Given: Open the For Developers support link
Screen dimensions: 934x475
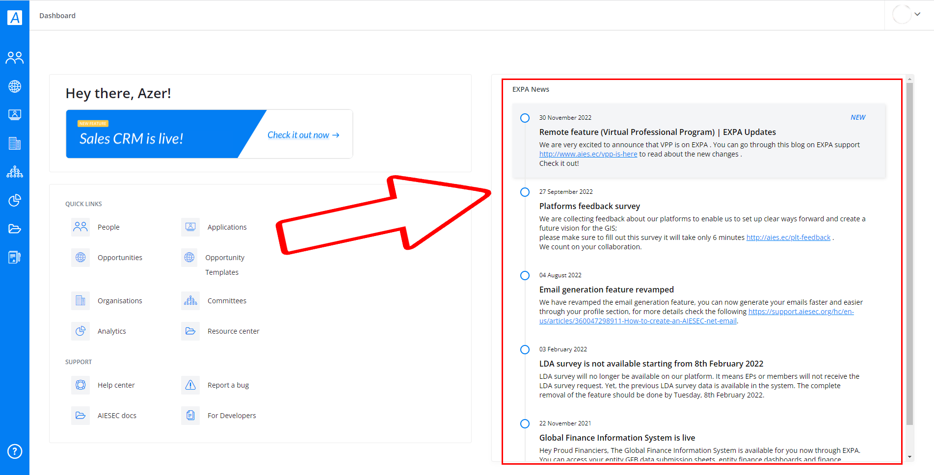Looking at the screenshot, I should (232, 416).
